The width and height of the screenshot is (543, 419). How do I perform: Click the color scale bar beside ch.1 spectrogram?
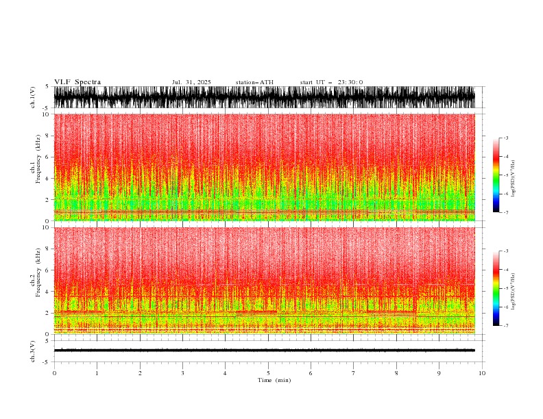point(496,175)
